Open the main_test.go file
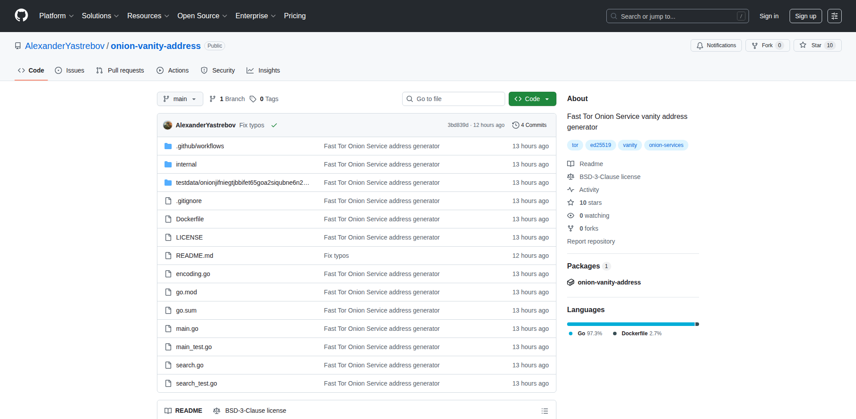Image resolution: width=856 pixels, height=419 pixels. point(194,347)
